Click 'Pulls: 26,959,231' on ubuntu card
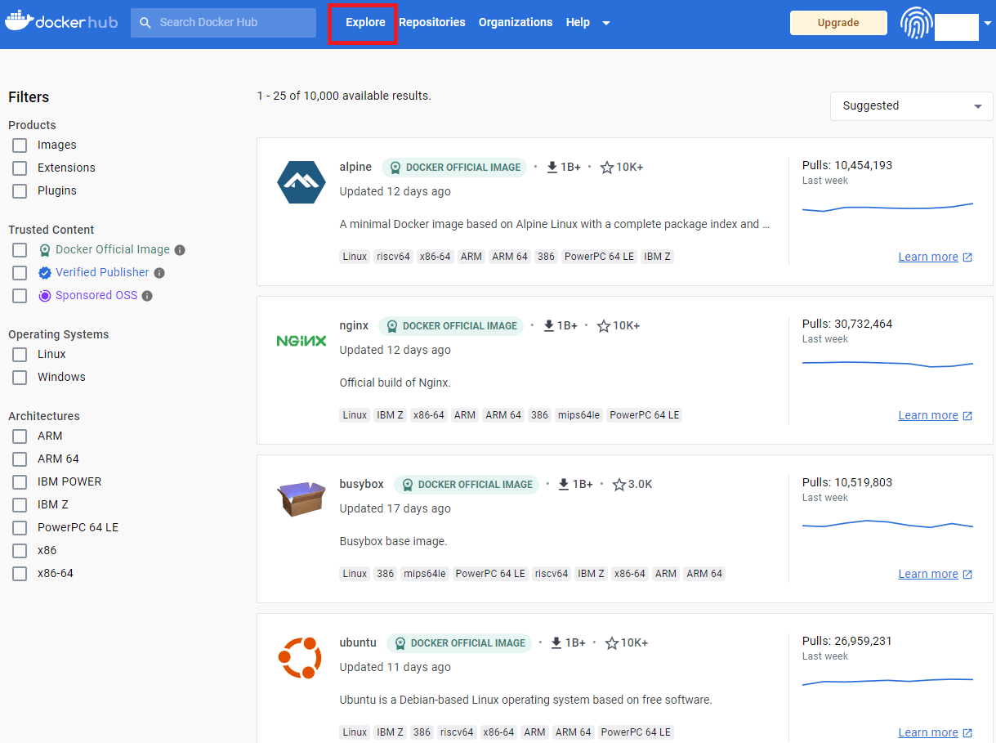 847,641
